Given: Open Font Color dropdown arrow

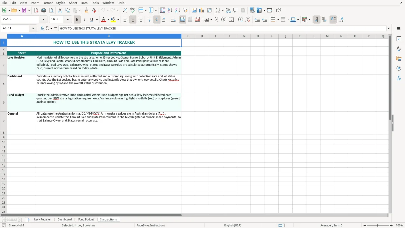Looking at the screenshot, I should pyautogui.click(x=108, y=20).
